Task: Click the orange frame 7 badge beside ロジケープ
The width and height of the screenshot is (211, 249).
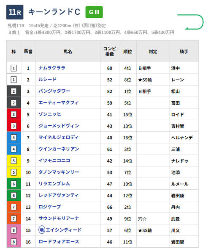Action: pyautogui.click(x=14, y=207)
